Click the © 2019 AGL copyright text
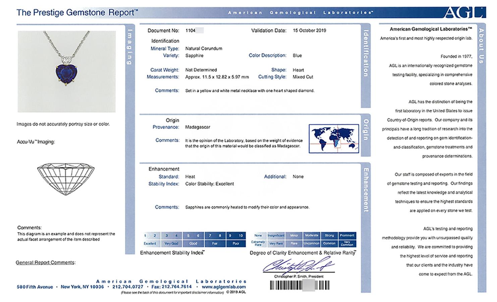497x302 pixels. pos(236,292)
